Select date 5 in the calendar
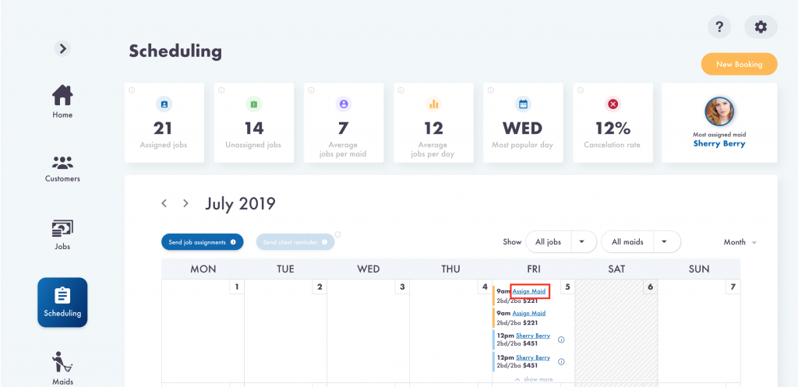Viewport: 798px width, 387px height. 567,287
